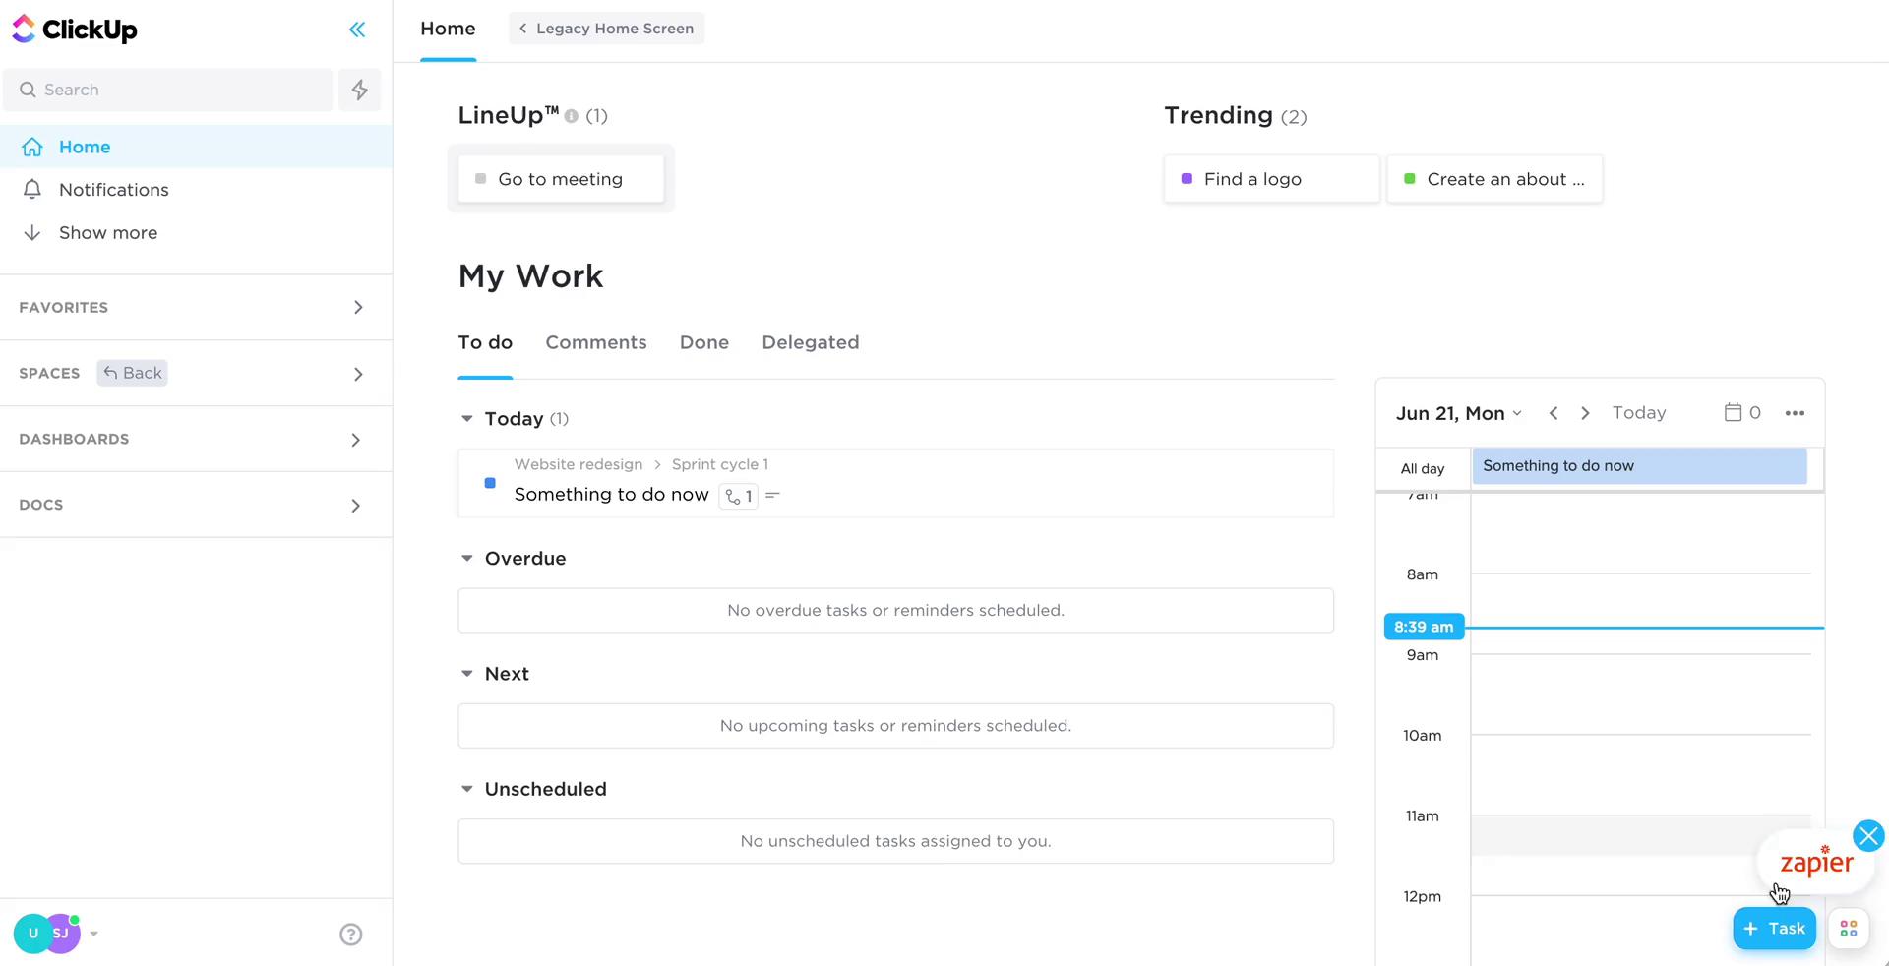Click the U user avatar
The height and width of the screenshot is (966, 1889).
point(31,934)
